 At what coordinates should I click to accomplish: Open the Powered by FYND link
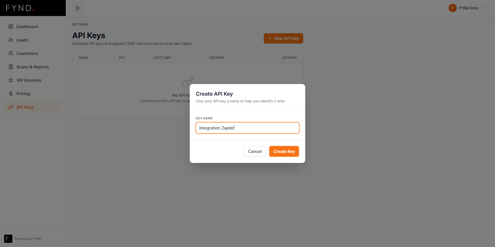pyautogui.click(x=28, y=239)
